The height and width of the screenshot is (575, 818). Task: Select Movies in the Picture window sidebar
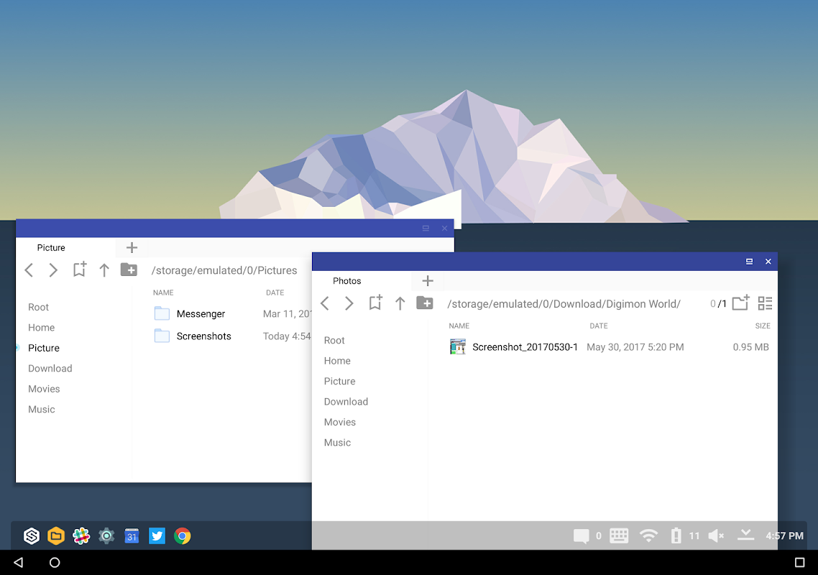click(x=44, y=389)
